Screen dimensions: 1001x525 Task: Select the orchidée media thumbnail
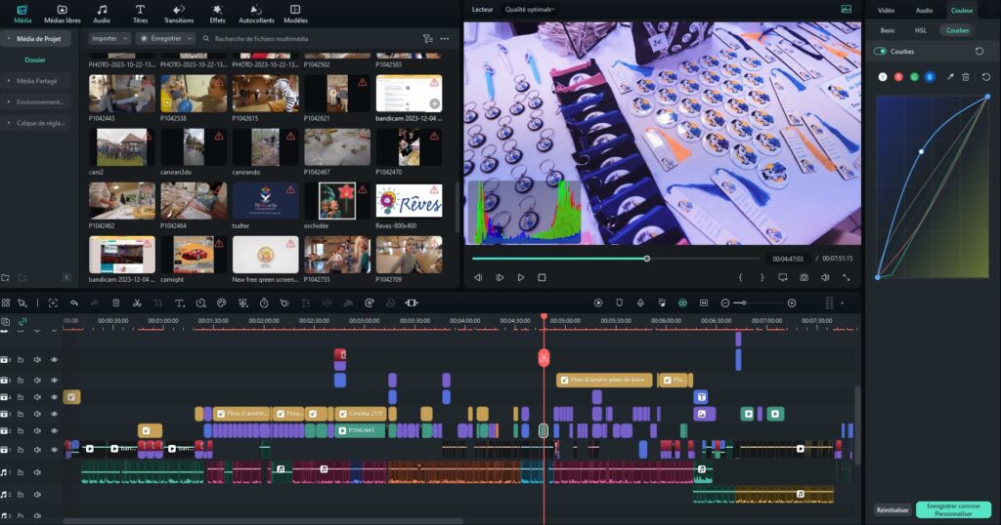tap(337, 201)
